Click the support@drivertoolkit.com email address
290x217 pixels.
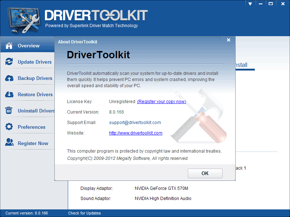(135, 123)
